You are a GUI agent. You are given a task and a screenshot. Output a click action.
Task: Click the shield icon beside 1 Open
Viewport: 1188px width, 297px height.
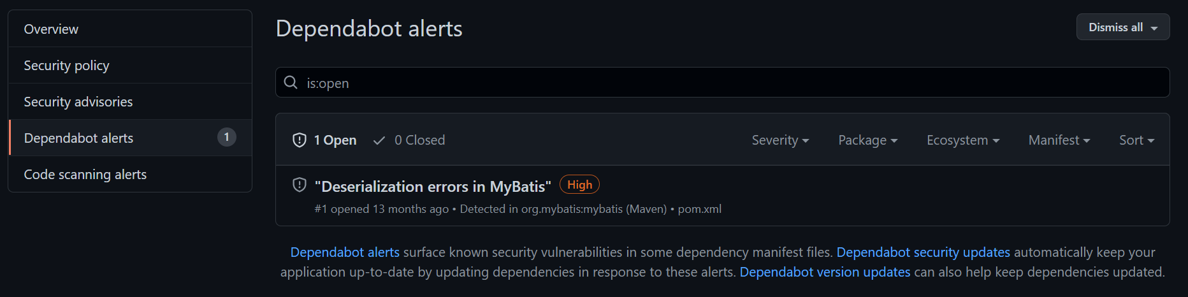(300, 140)
